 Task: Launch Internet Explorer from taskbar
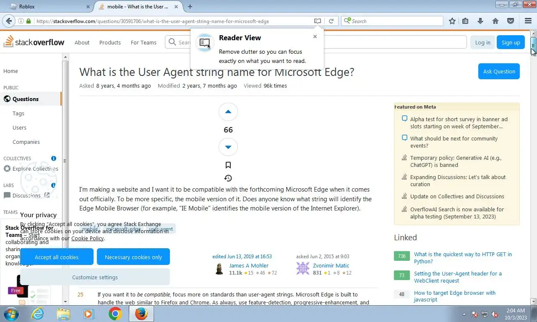coord(38,314)
